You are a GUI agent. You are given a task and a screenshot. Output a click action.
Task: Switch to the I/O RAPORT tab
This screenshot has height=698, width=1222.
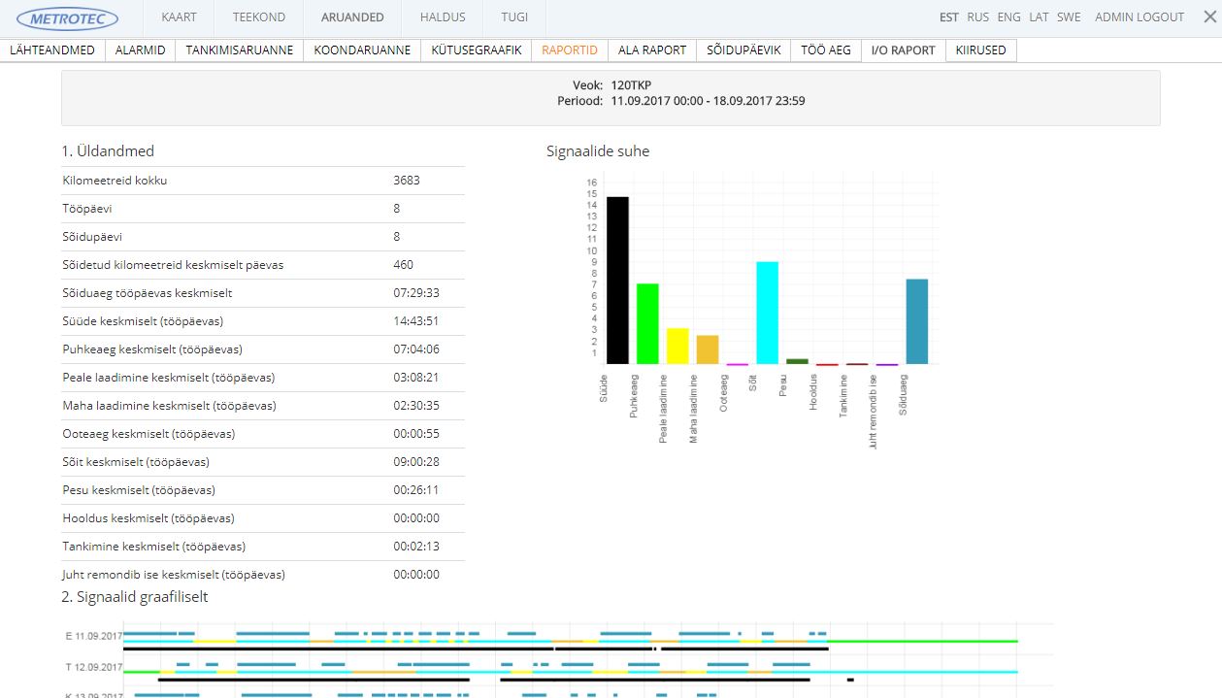point(903,50)
